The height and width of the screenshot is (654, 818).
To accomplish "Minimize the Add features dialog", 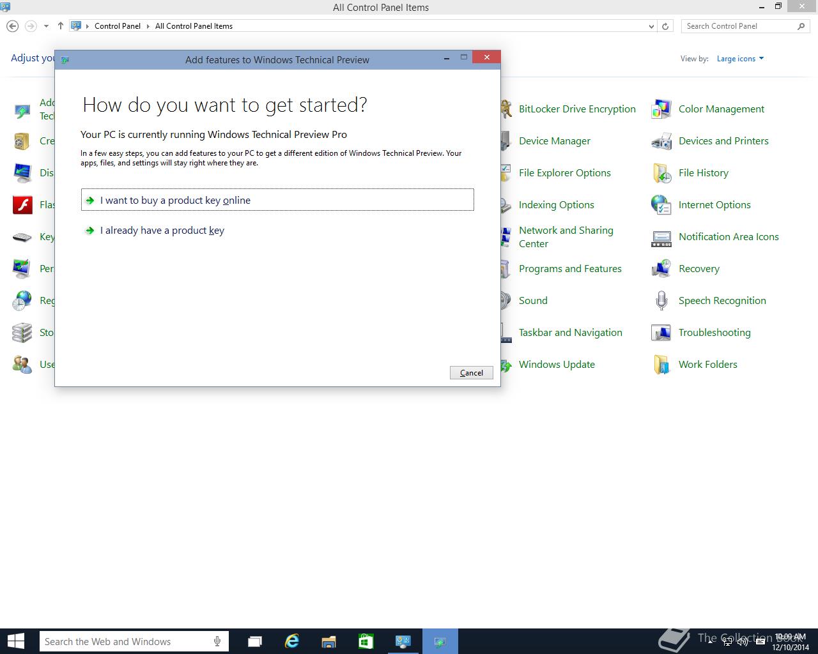I will coord(446,57).
